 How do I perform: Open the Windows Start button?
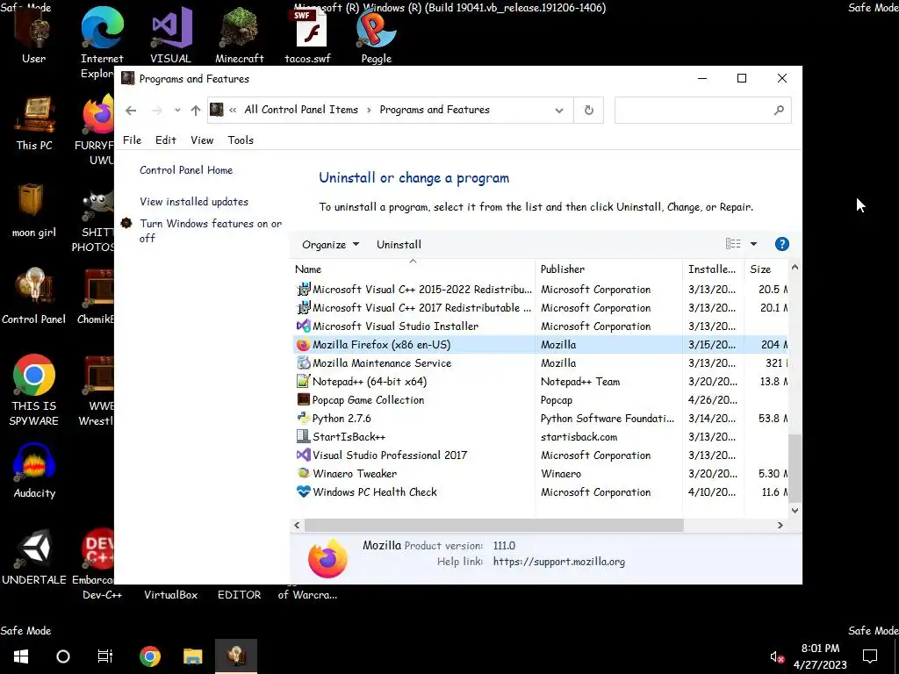click(21, 656)
